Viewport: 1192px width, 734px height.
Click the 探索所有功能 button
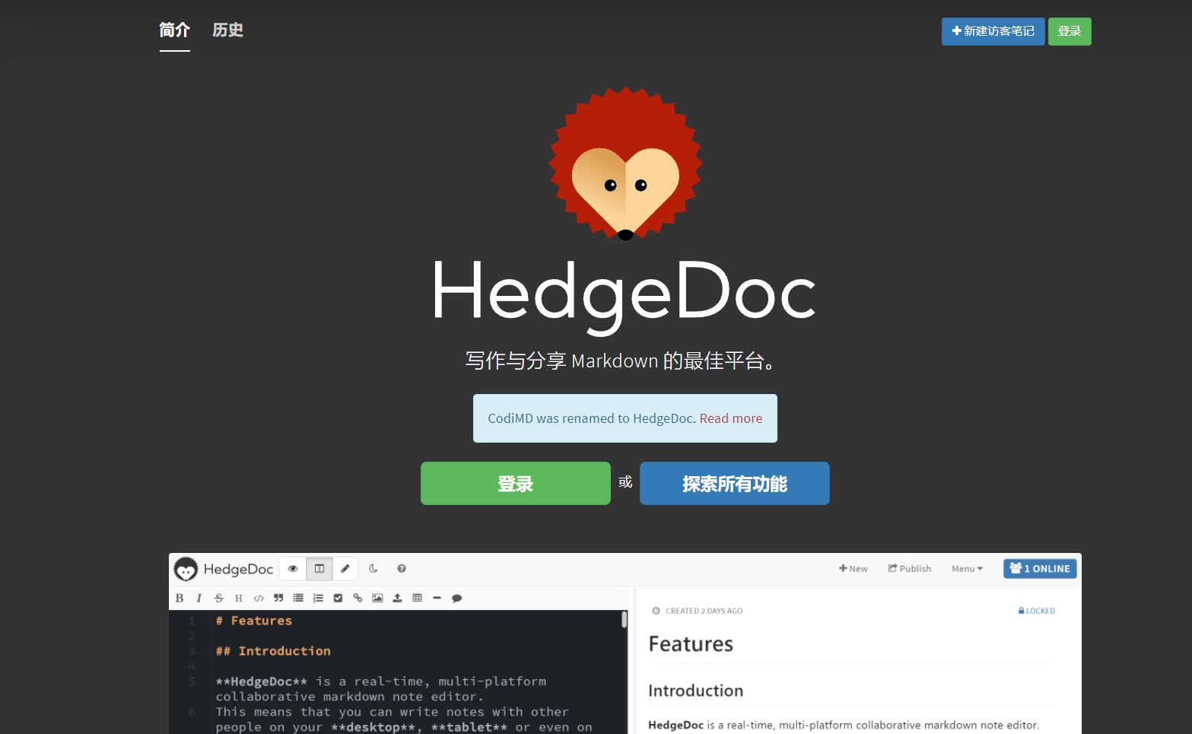coord(734,483)
